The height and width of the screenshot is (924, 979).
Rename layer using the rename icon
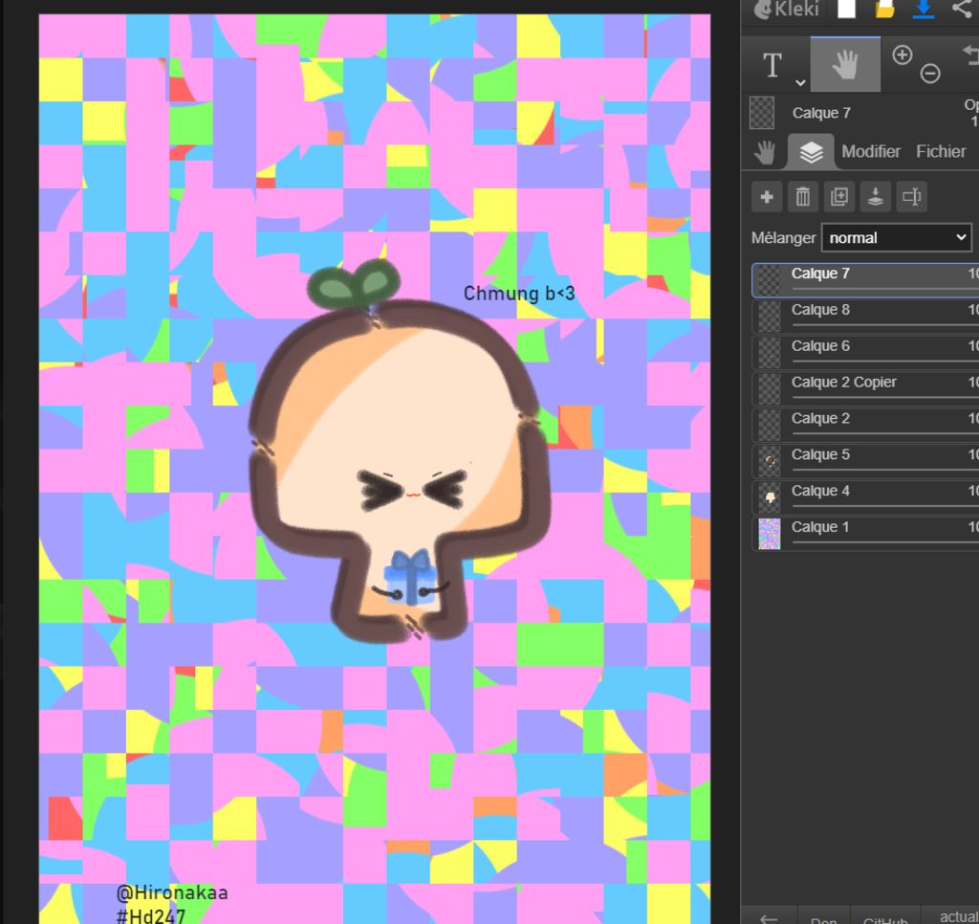click(x=912, y=197)
